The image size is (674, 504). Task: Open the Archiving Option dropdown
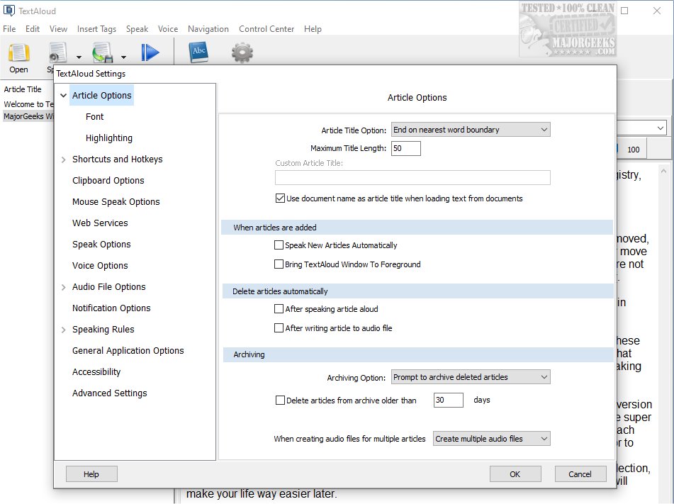pyautogui.click(x=471, y=377)
